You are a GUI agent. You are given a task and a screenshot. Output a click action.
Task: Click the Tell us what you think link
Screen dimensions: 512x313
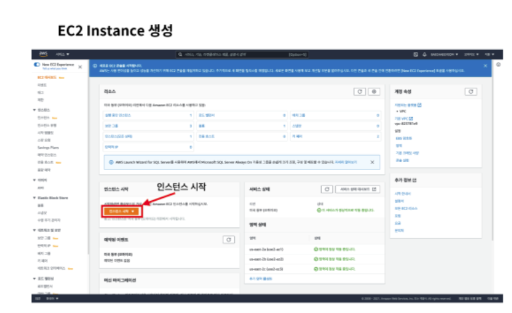point(55,68)
